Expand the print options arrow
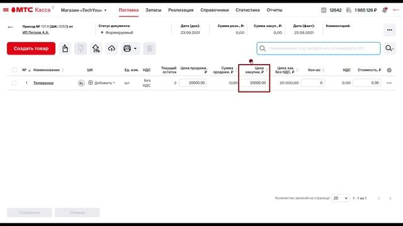The width and height of the screenshot is (403, 226). (135, 48)
